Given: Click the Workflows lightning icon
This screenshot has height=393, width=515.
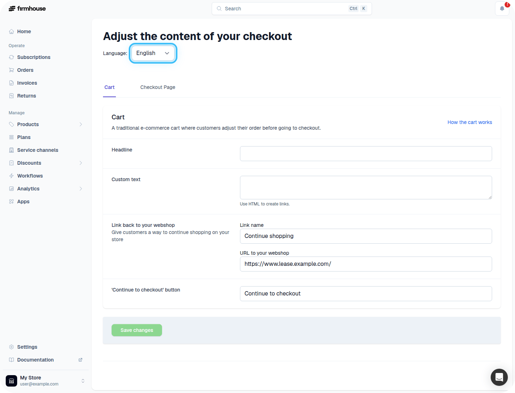Looking at the screenshot, I should pos(11,176).
